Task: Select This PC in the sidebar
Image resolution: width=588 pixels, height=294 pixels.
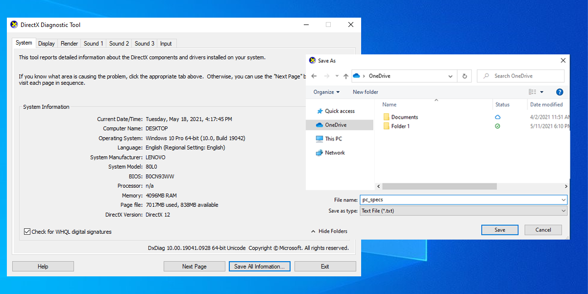Action: 333,138
